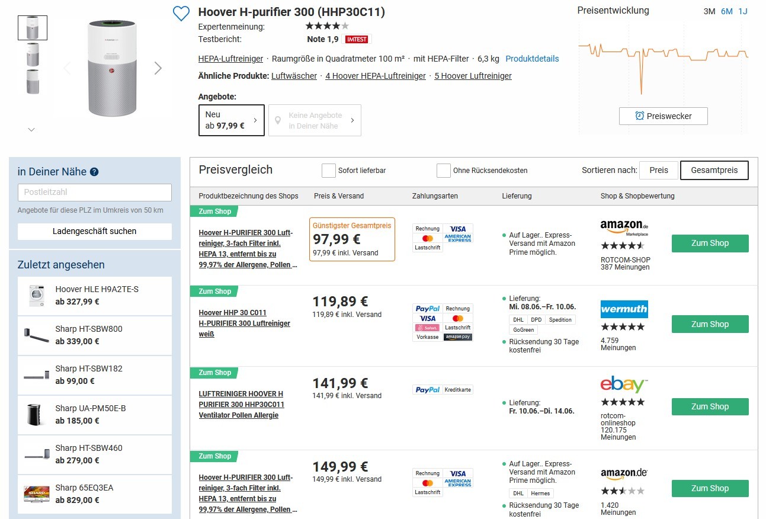Show next product image with right arrow
The height and width of the screenshot is (519, 766).
[158, 68]
